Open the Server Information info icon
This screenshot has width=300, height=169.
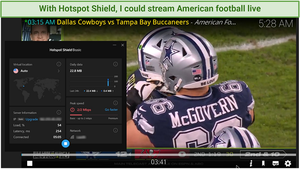[x=59, y=112]
